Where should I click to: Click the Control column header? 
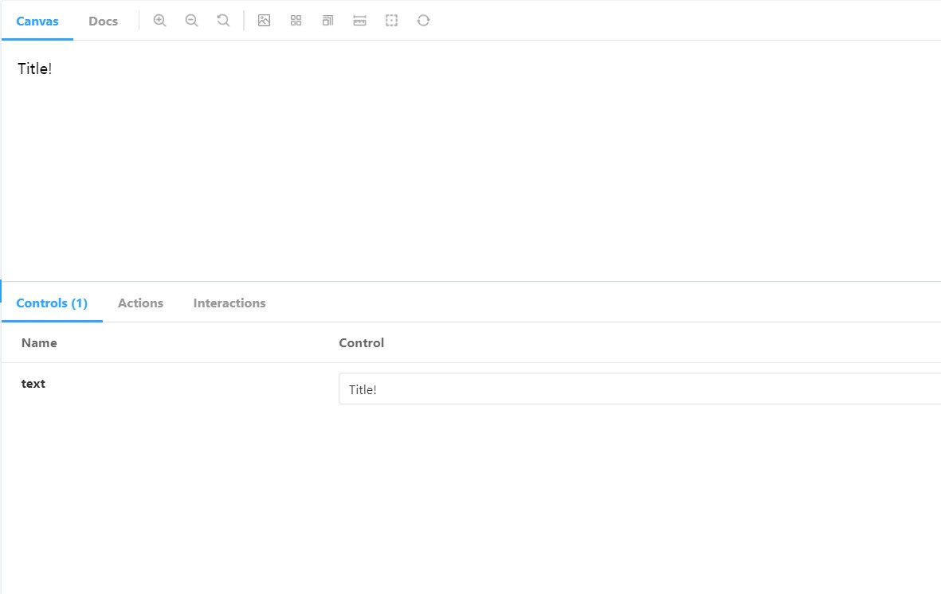(x=361, y=342)
